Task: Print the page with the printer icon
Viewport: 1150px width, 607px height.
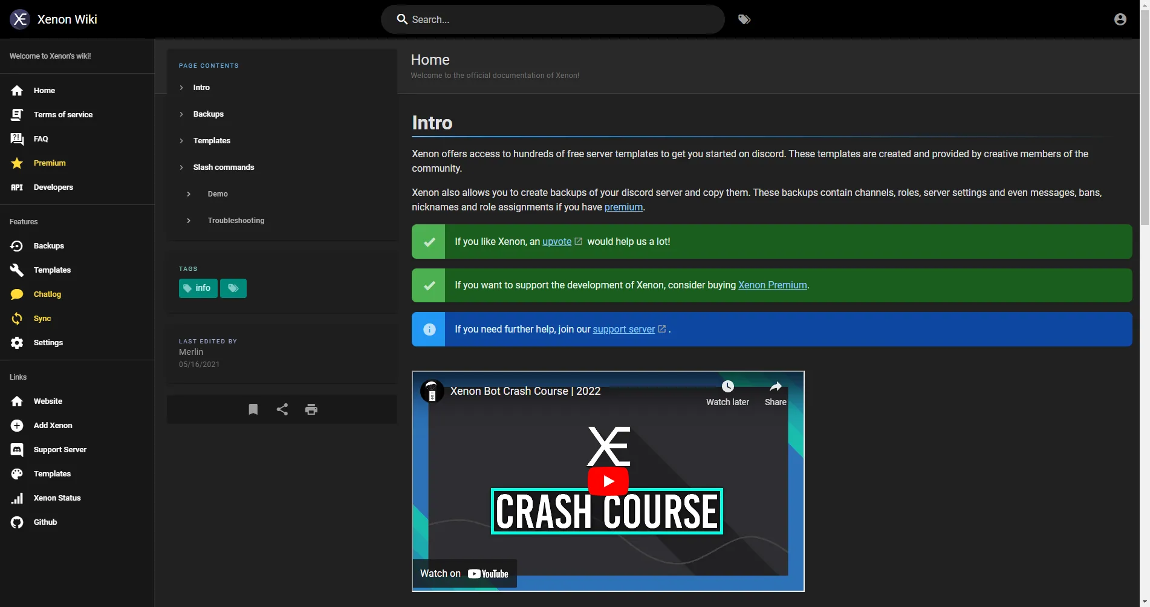Action: point(311,409)
